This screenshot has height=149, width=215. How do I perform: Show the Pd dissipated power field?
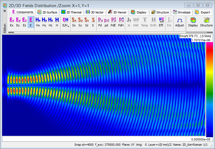tap(100, 22)
